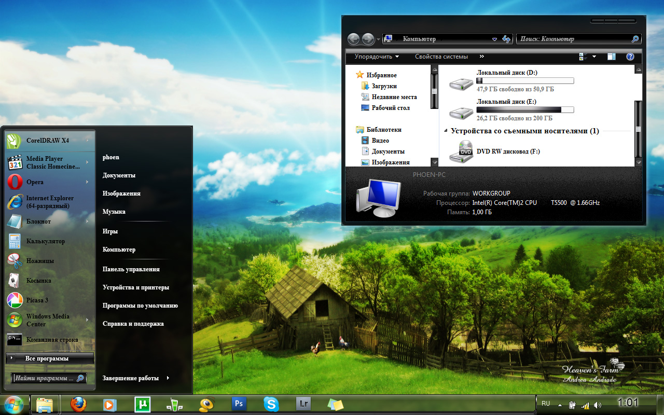Refresh the Компьютер address bar

tap(506, 39)
